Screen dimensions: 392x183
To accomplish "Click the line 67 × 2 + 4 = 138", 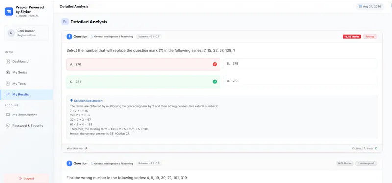I will pyautogui.click(x=81, y=124).
